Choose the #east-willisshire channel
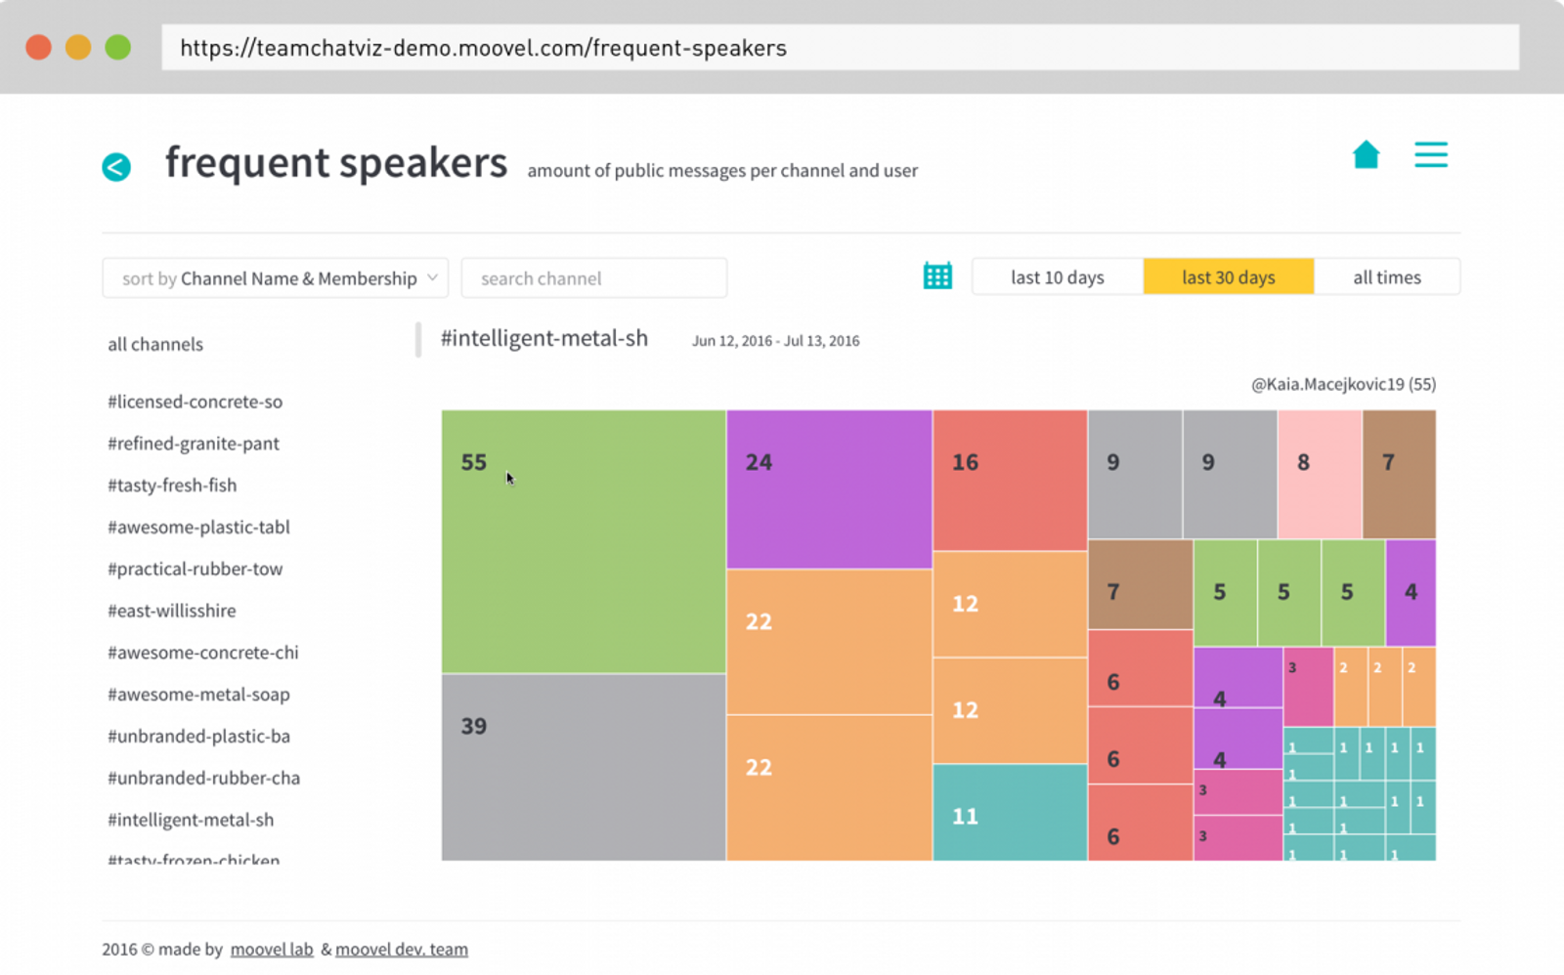The height and width of the screenshot is (975, 1564). [172, 611]
